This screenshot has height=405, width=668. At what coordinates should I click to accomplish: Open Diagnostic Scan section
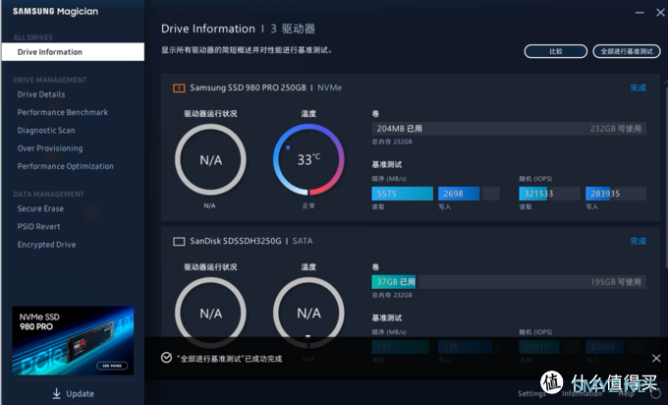(x=46, y=130)
